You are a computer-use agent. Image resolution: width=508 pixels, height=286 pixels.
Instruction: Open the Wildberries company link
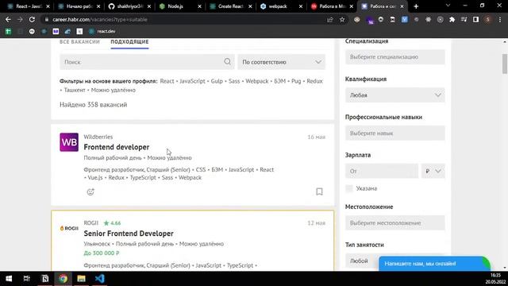tap(98, 137)
